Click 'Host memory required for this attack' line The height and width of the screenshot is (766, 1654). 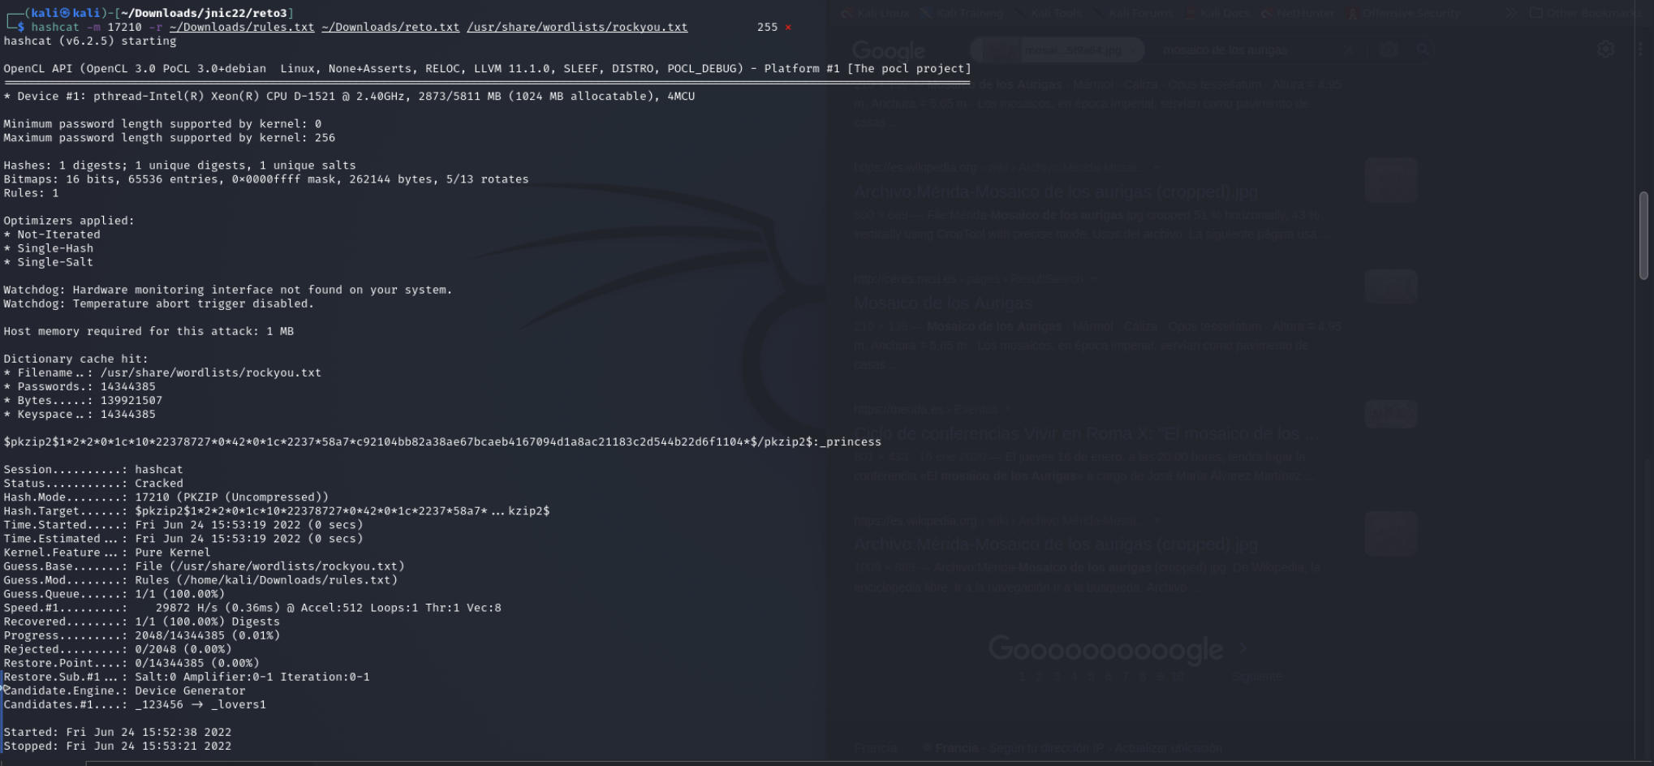(x=149, y=331)
